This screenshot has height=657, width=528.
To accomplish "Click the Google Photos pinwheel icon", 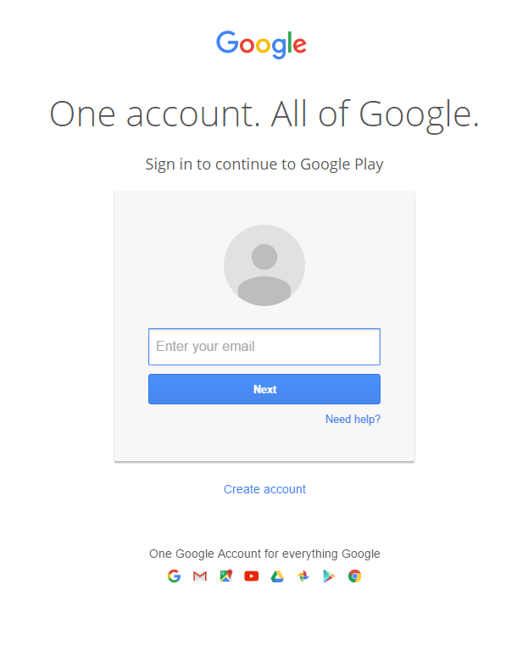I will pyautogui.click(x=303, y=576).
